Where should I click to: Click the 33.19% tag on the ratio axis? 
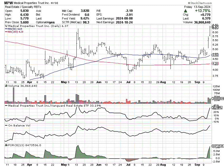coord(217,108)
